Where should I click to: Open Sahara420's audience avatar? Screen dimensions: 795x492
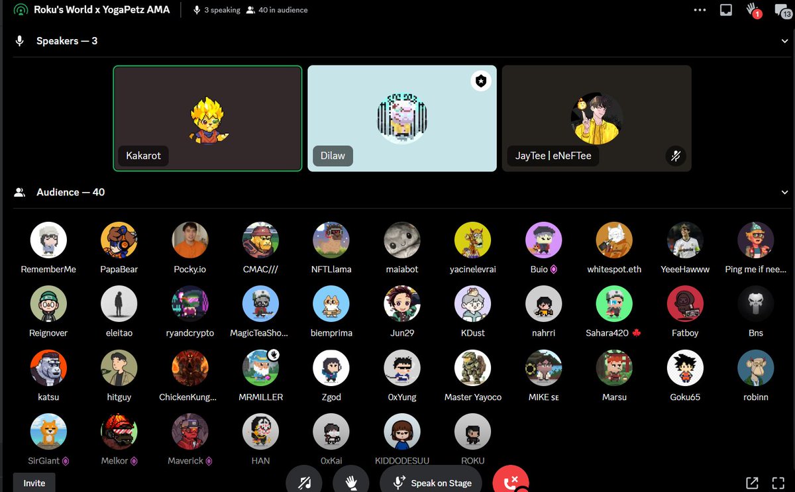click(614, 304)
